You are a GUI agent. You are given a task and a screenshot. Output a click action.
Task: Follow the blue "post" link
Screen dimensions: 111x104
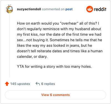coord(69,9)
